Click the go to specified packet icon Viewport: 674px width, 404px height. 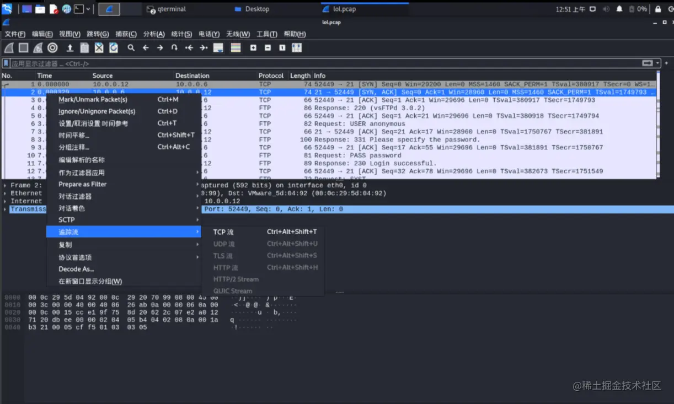click(174, 48)
